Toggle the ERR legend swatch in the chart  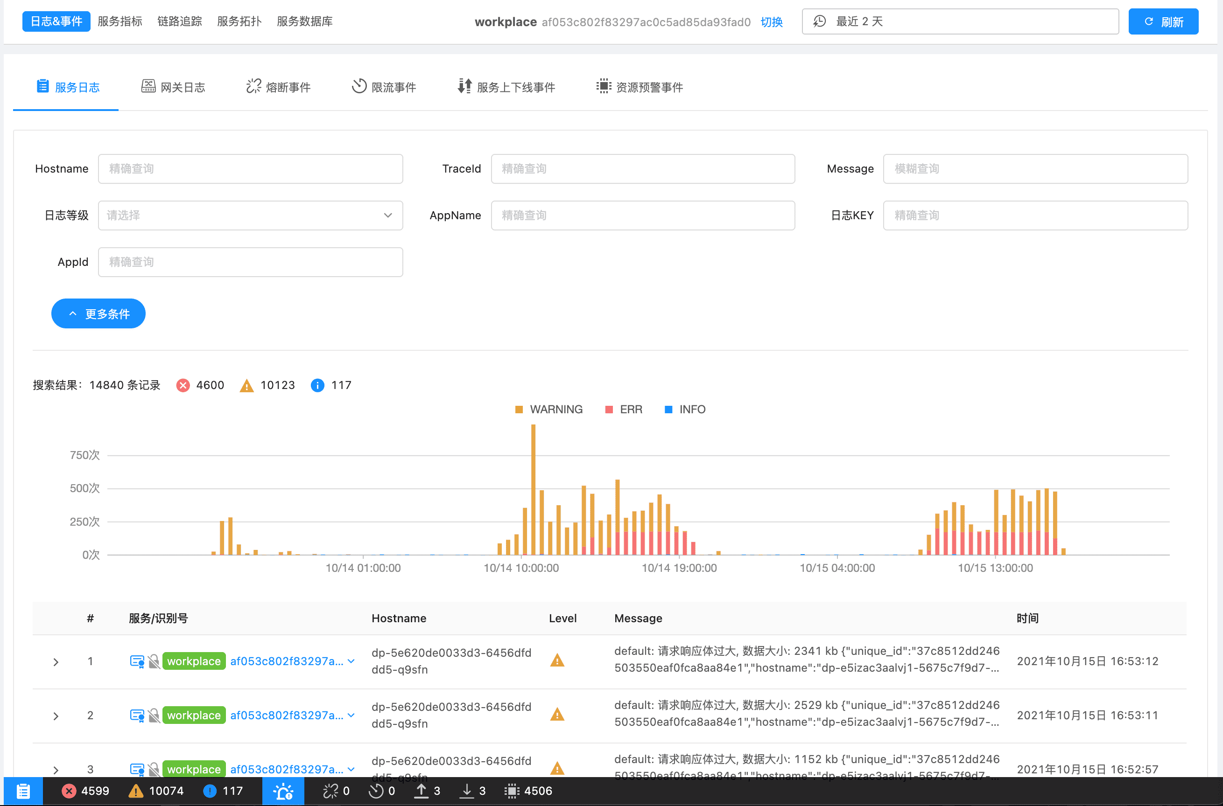(609, 409)
